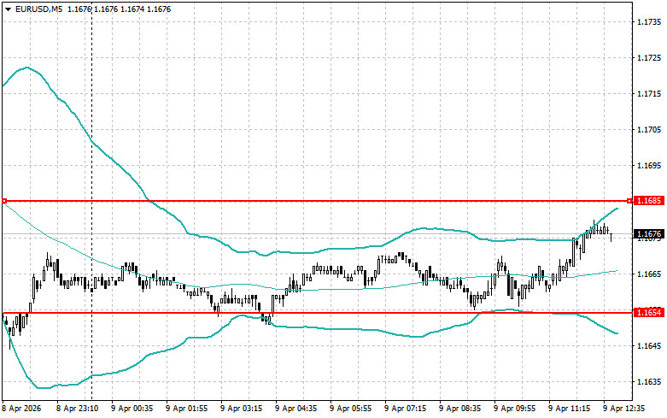The height and width of the screenshot is (418, 667).
Task: Click the 8 Apr 2026 time label
Action: tap(21, 409)
